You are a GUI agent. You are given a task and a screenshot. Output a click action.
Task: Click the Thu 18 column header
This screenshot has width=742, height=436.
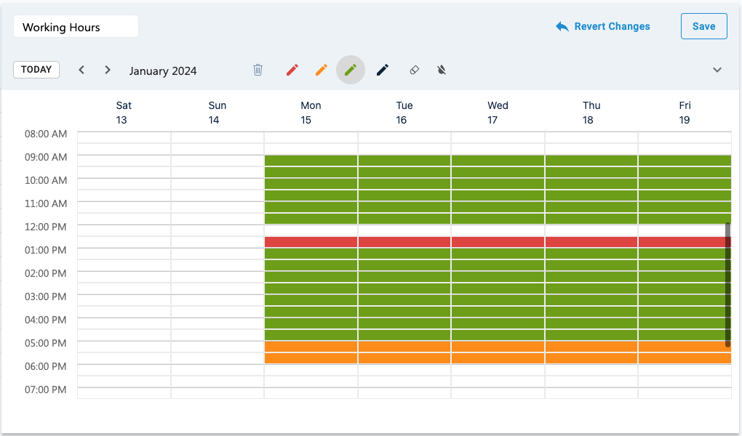[591, 113]
